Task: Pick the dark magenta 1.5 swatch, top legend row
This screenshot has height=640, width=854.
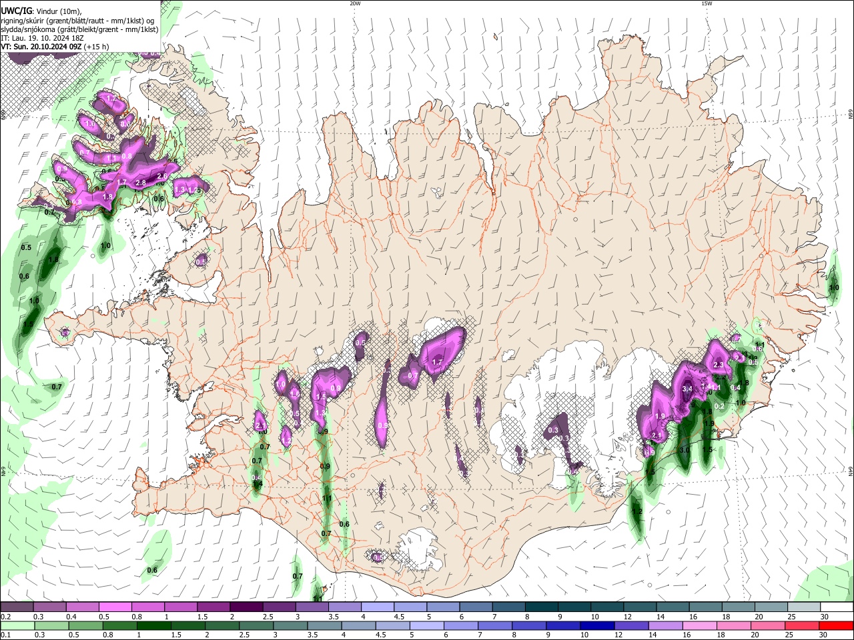Action: 213,607
